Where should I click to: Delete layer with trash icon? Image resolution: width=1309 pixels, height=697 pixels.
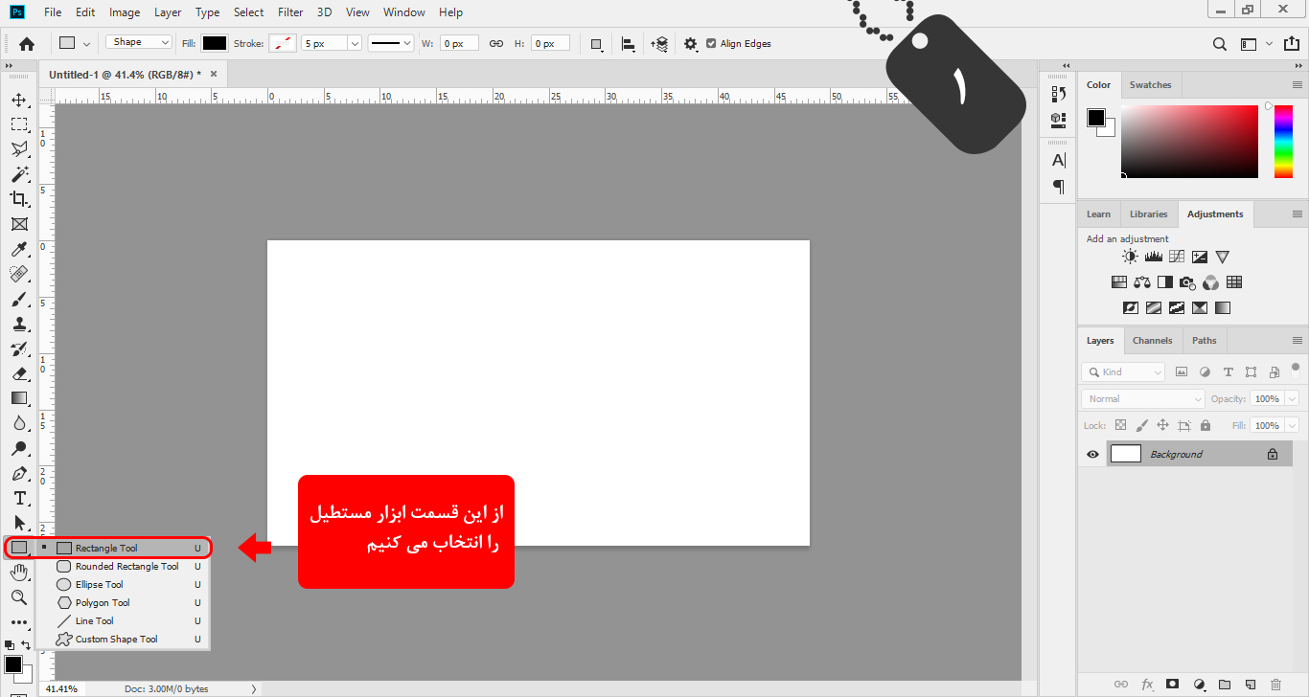click(1275, 685)
